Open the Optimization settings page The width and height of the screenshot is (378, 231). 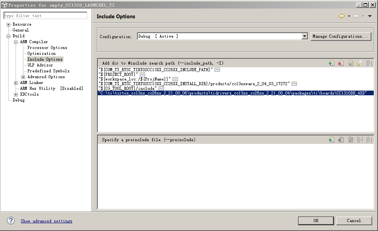click(x=42, y=54)
